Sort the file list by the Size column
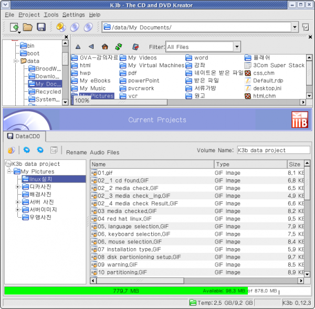 [296, 164]
